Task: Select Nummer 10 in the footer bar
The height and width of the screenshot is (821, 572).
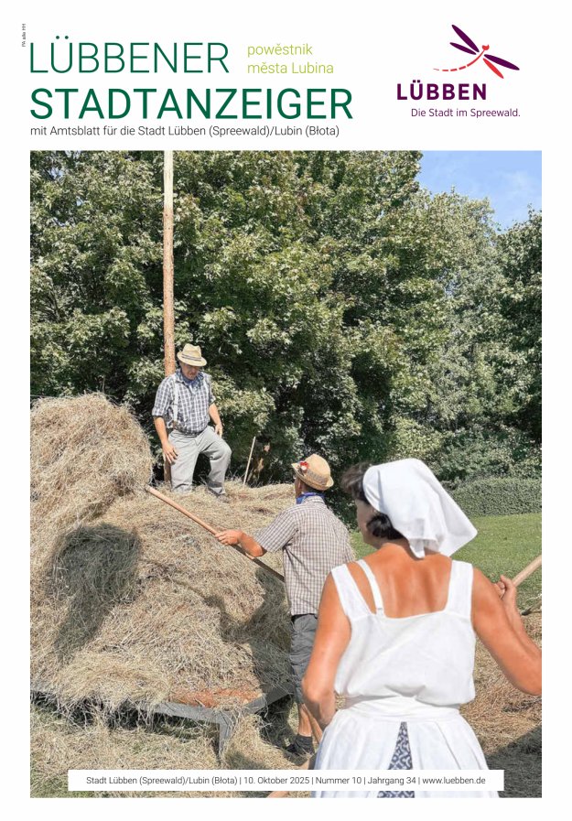Action: point(338,780)
